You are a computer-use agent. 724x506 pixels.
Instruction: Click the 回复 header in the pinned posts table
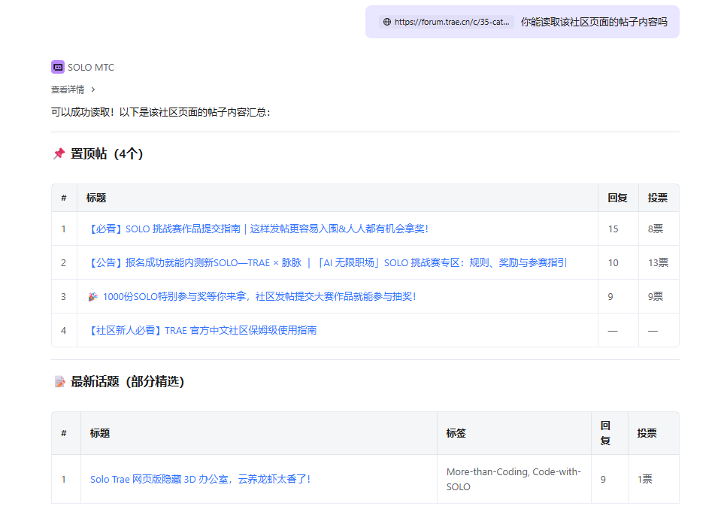pos(617,198)
